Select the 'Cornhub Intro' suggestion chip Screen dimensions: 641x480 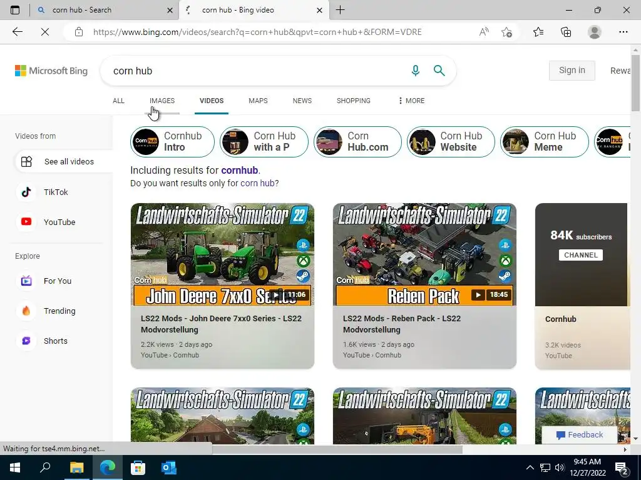click(x=172, y=142)
